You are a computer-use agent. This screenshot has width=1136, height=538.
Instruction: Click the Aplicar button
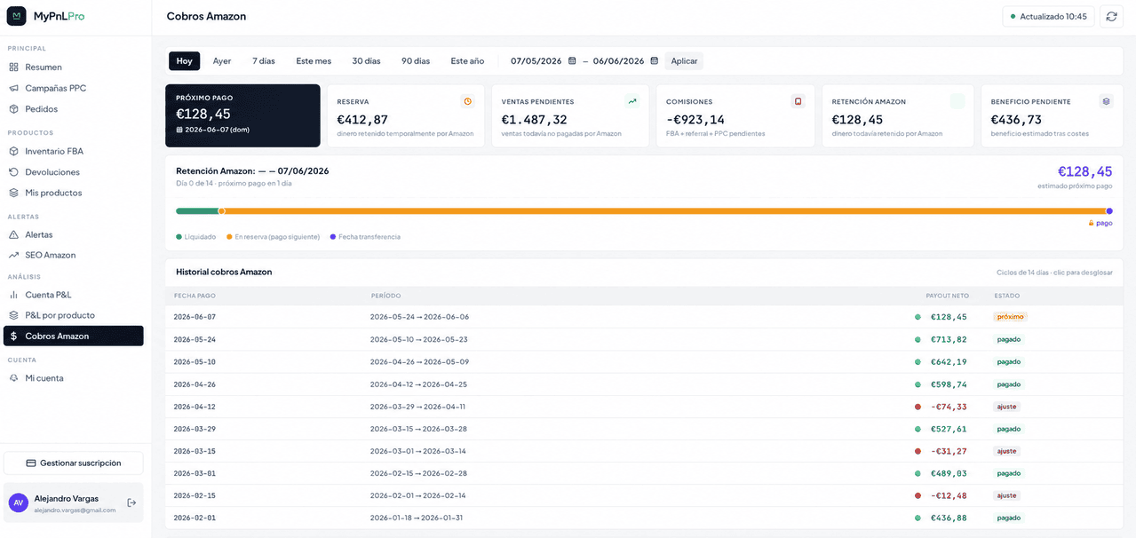tap(684, 61)
